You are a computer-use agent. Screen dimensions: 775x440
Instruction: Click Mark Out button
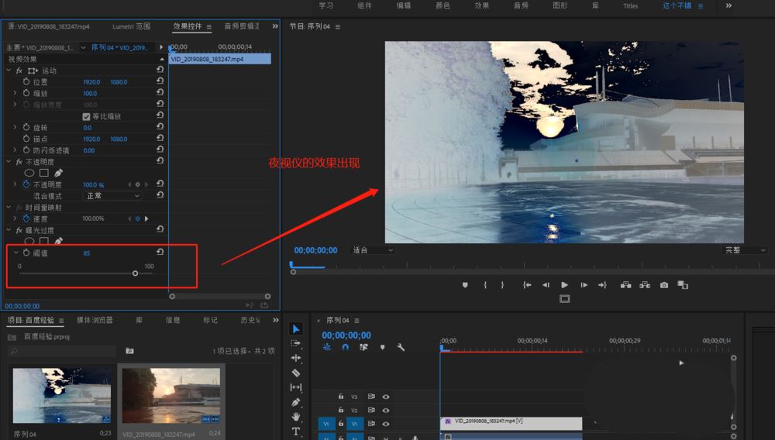click(502, 285)
